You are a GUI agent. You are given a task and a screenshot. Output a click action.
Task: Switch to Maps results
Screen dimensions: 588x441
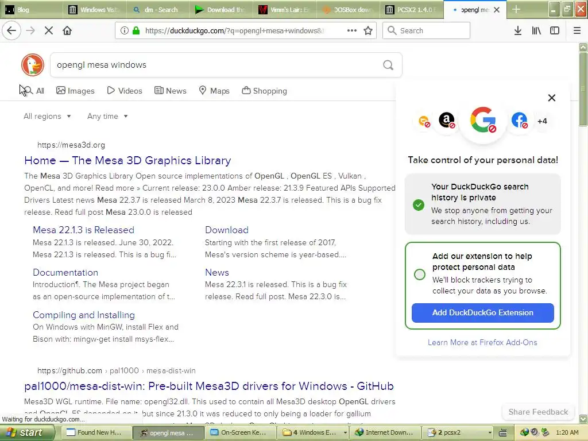214,91
